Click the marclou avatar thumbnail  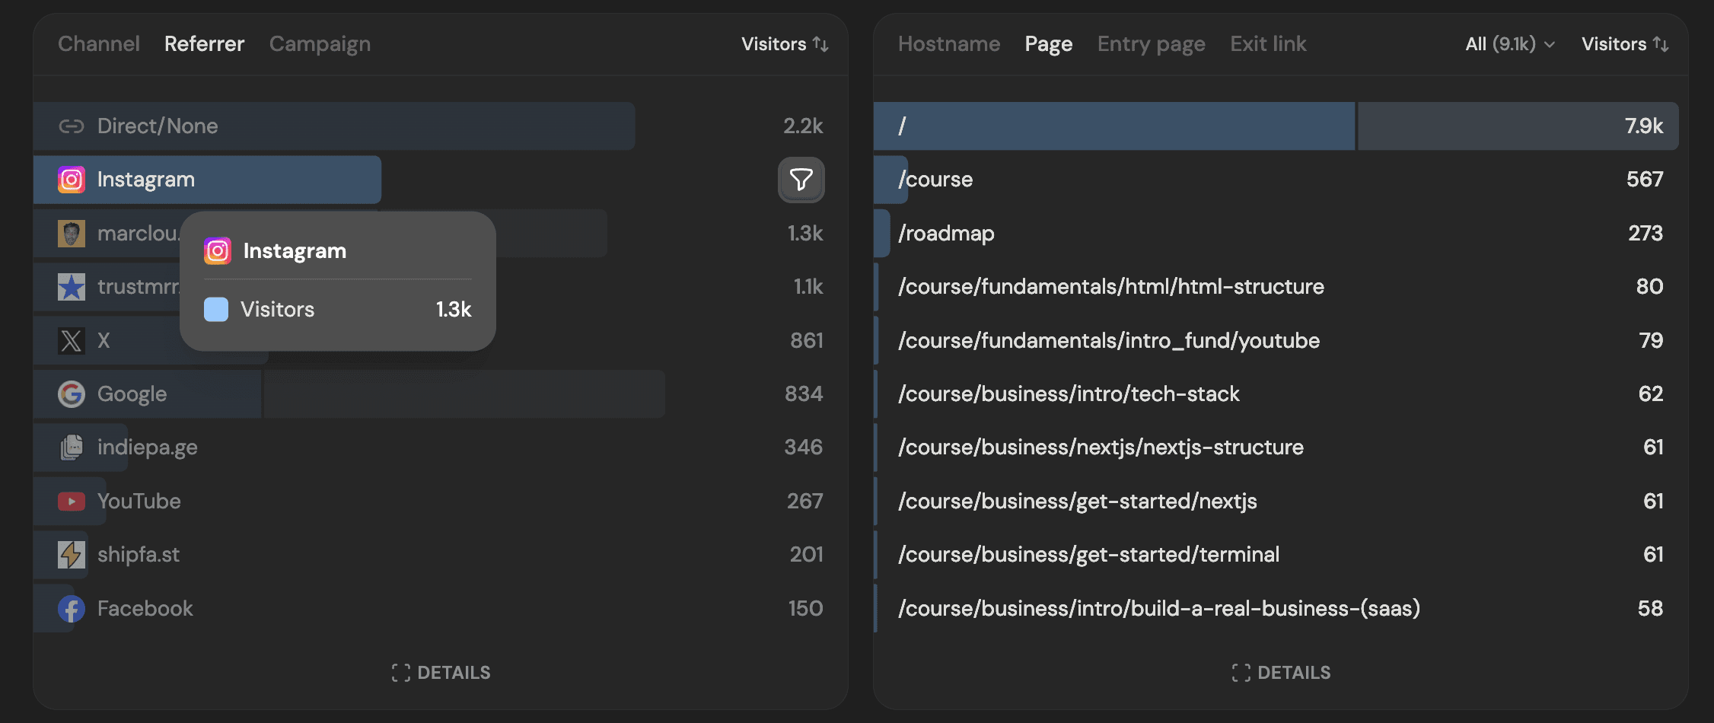72,234
